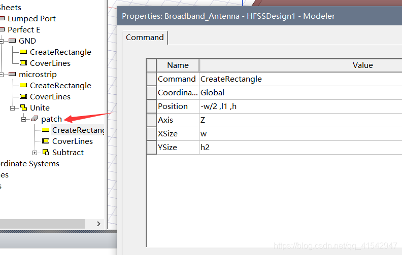The width and height of the screenshot is (402, 255).
Task: Select the Command row header
Action: (152, 79)
